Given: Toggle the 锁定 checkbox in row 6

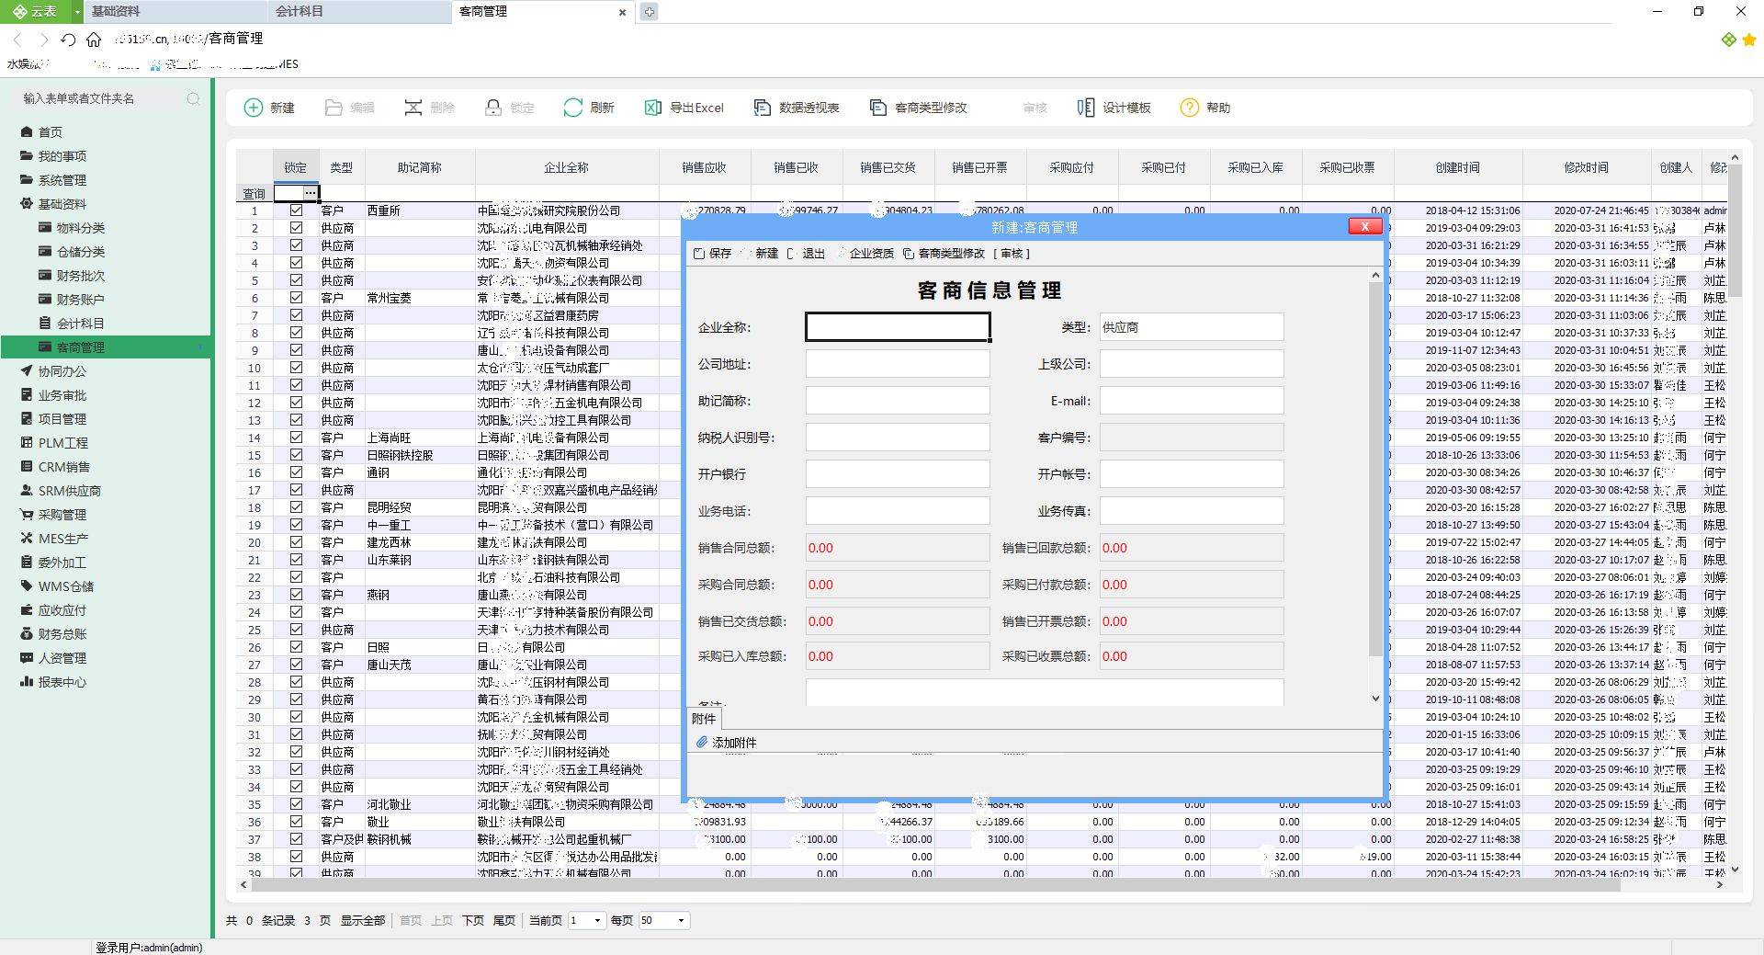Looking at the screenshot, I should tap(296, 298).
